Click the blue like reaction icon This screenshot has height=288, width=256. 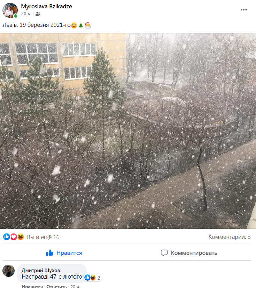pos(7,237)
